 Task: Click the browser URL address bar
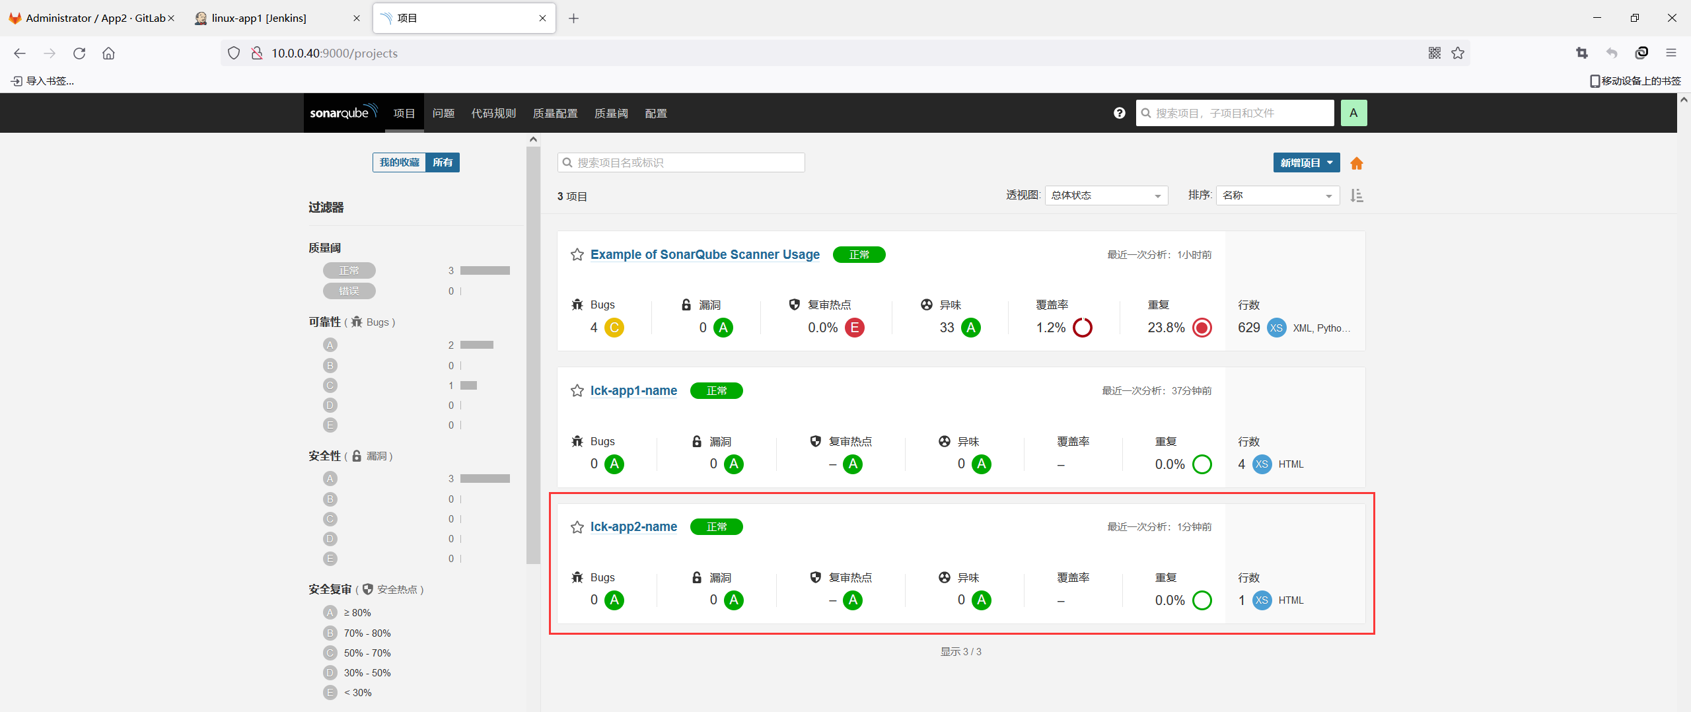pos(845,53)
